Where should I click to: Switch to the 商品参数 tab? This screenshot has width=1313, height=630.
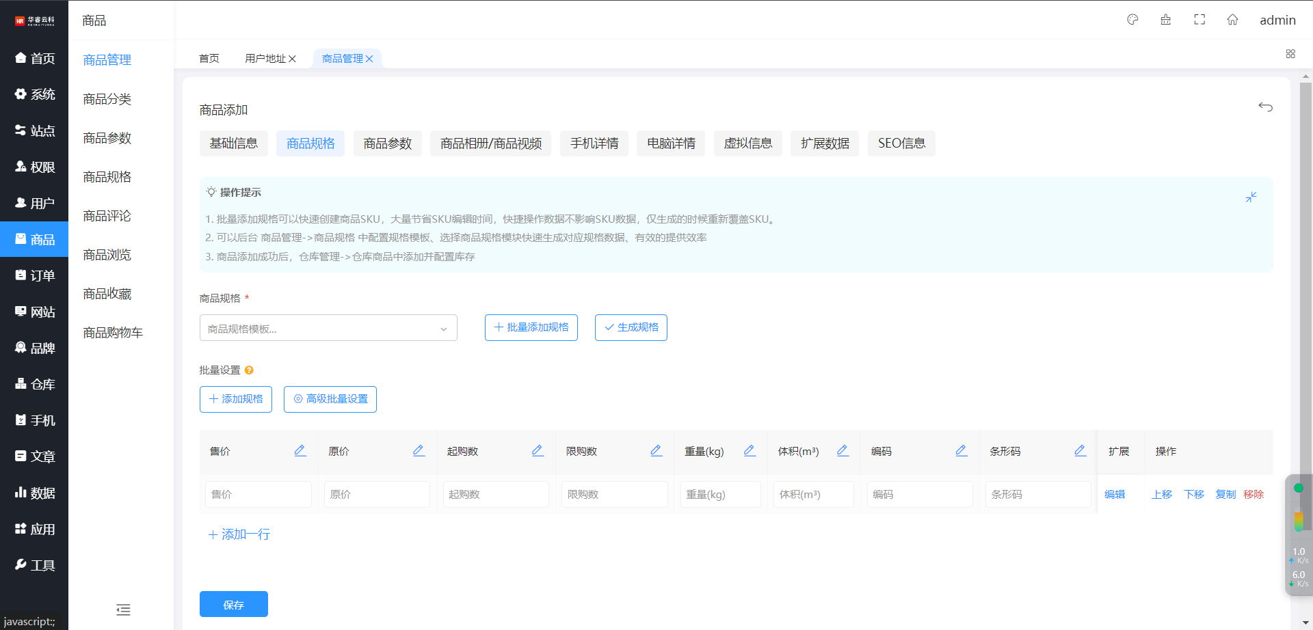387,143
